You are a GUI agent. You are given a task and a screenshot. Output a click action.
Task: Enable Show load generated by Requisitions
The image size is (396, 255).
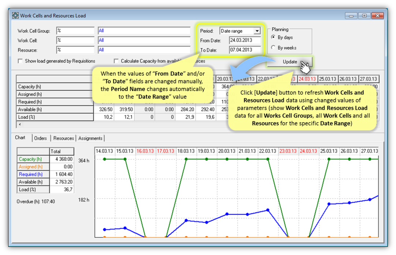(20, 61)
